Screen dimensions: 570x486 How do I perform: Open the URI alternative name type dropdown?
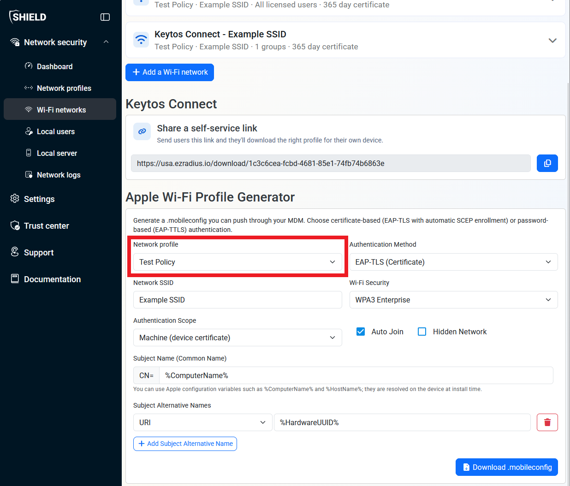(x=202, y=422)
